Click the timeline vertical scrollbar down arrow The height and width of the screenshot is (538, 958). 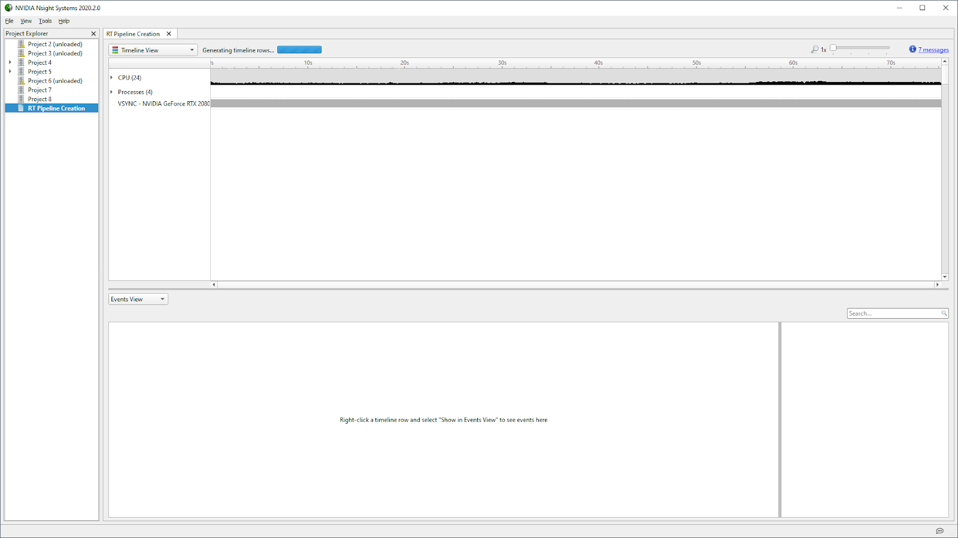(x=945, y=277)
